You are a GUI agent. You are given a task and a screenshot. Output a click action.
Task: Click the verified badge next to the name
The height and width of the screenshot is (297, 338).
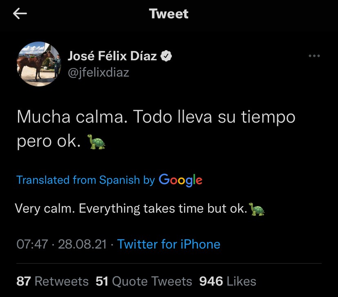[166, 56]
